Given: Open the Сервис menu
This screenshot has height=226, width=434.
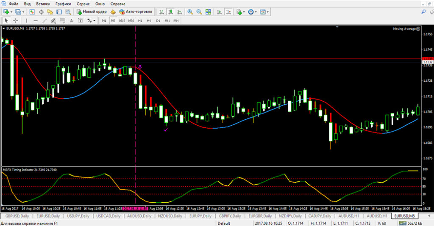Looking at the screenshot, I should click(x=83, y=4).
